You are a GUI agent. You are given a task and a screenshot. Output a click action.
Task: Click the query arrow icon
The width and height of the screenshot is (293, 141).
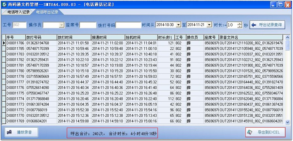(x=253, y=25)
